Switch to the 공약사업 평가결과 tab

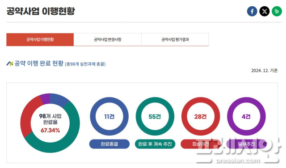tap(175, 40)
